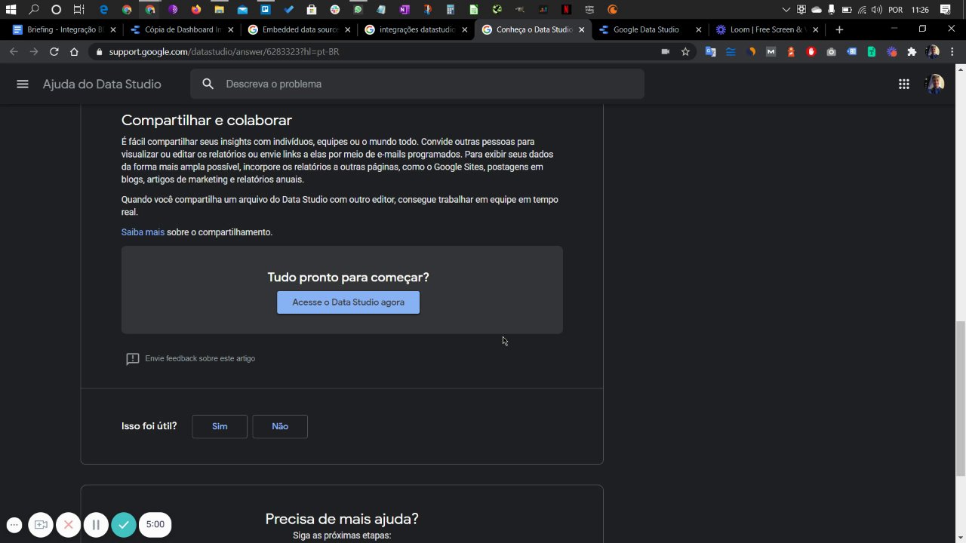Open the Ajuda do Data Studio hamburger menu
This screenshot has height=543, width=966.
[23, 84]
